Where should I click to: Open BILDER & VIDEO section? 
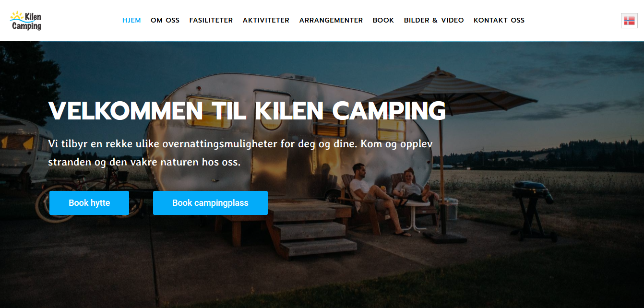tap(434, 20)
